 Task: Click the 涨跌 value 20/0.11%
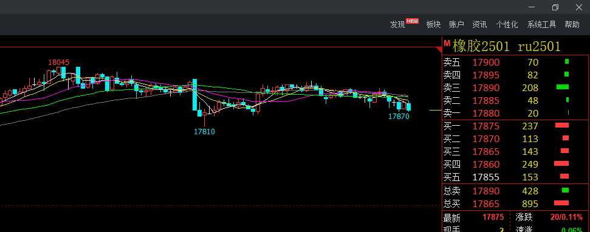click(566, 217)
